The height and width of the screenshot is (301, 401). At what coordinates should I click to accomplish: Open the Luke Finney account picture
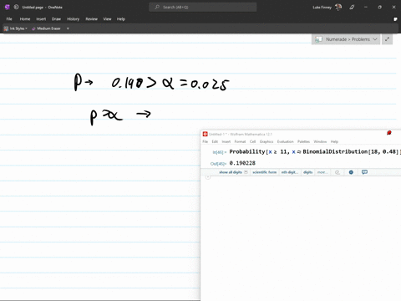coord(338,8)
